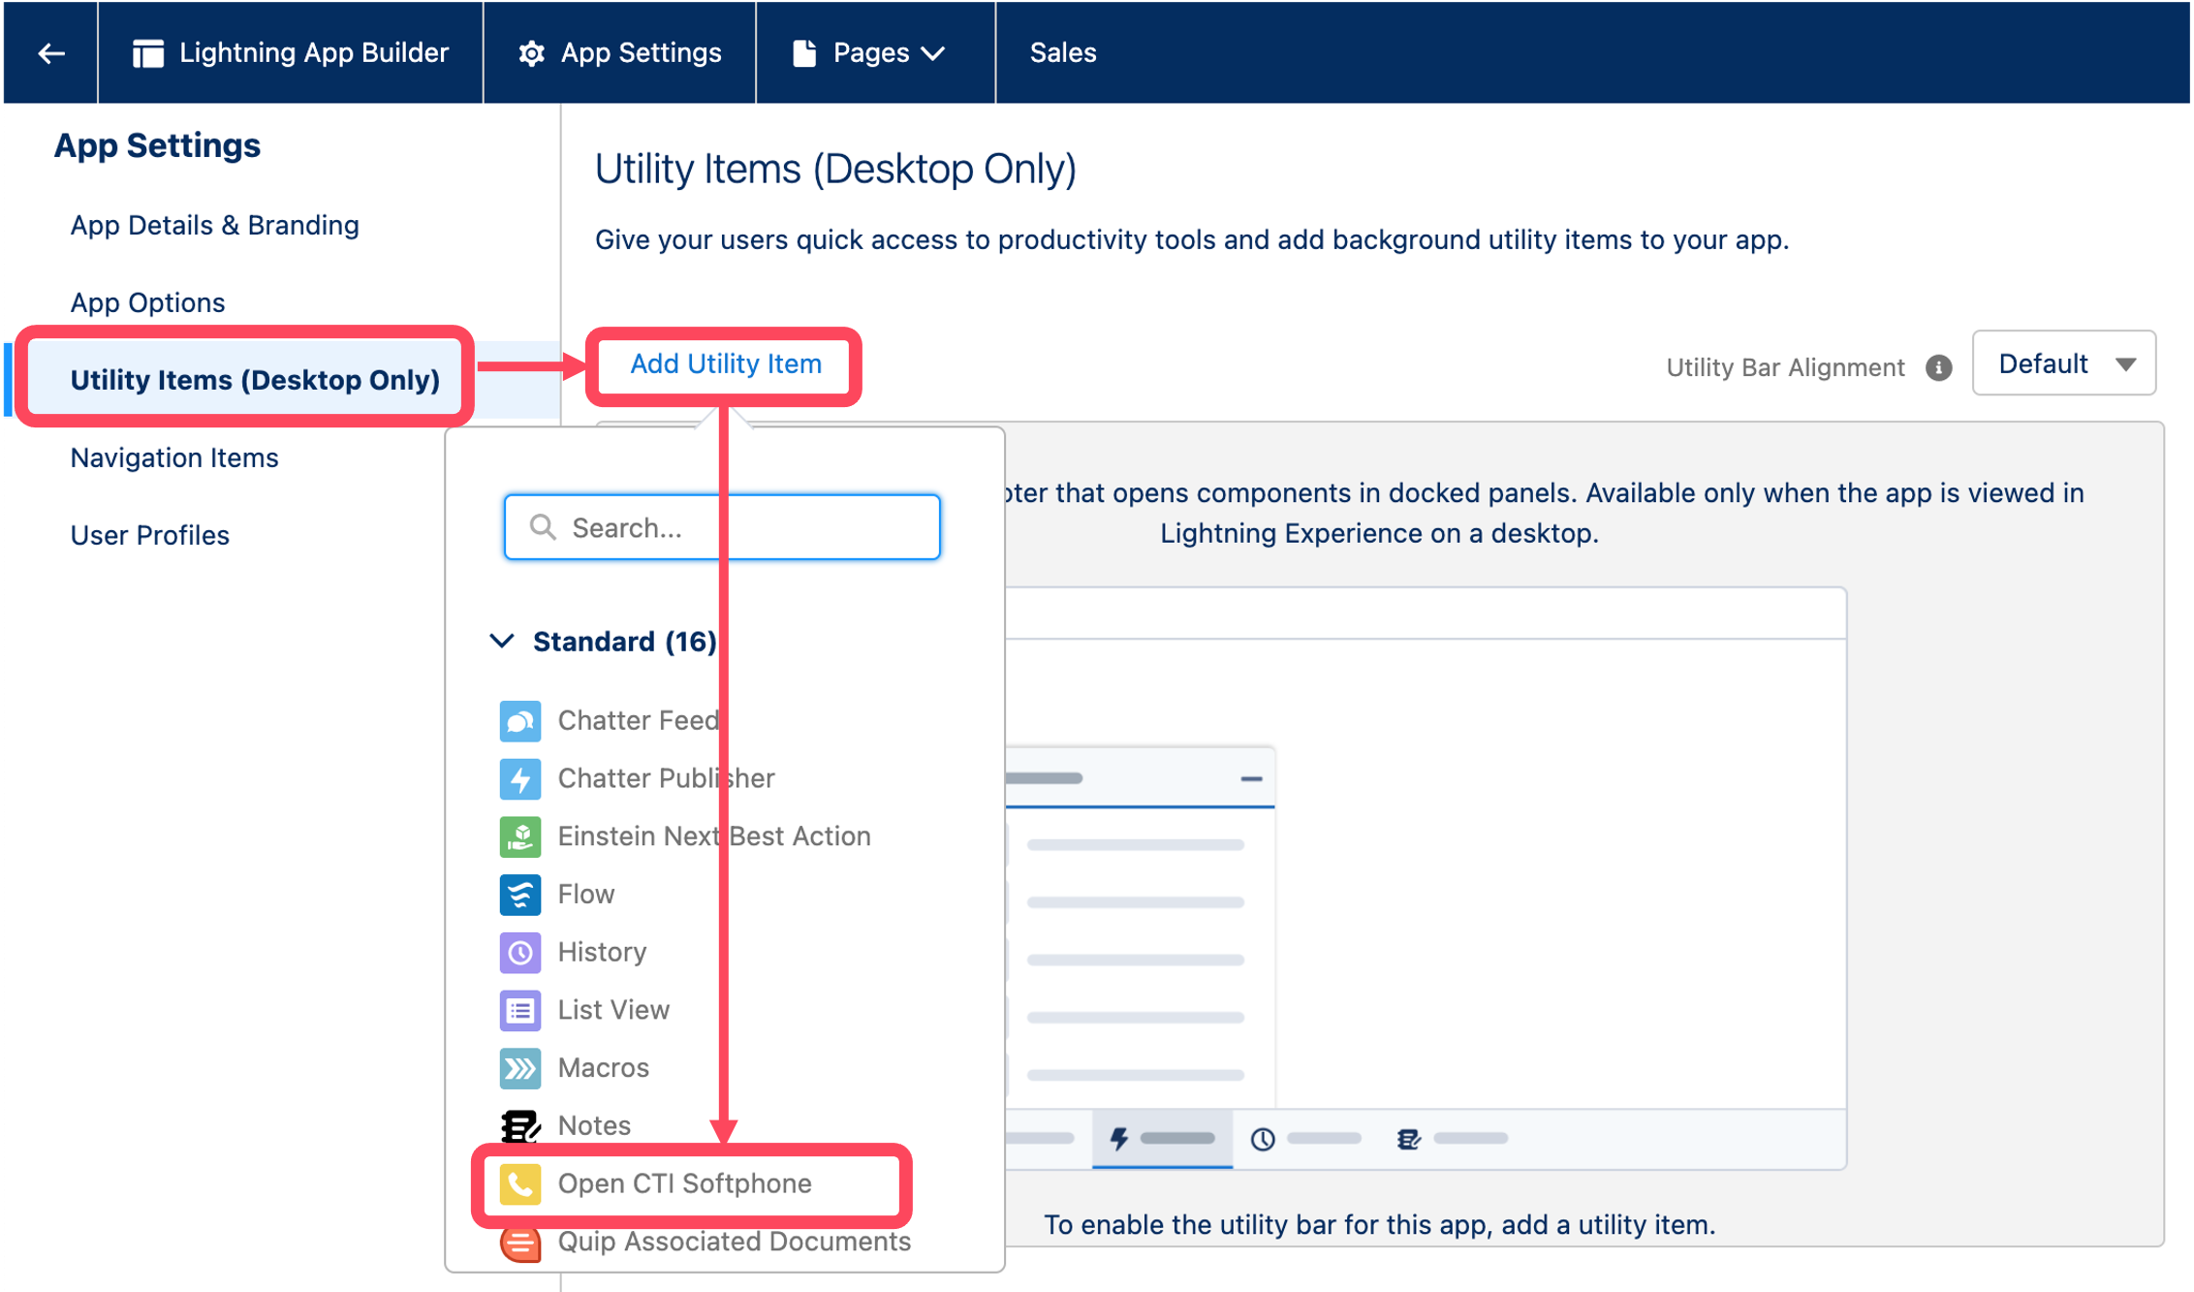Select the Sales tab
Viewport: 2194px width, 1292px height.
pyautogui.click(x=1062, y=52)
